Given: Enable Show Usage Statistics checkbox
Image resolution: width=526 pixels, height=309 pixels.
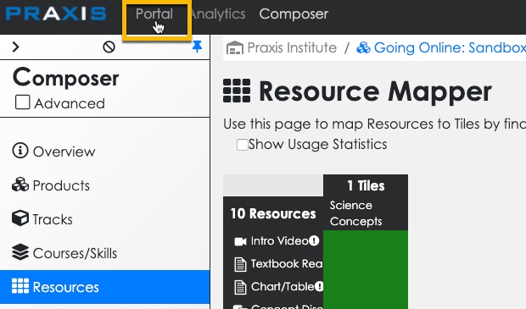Looking at the screenshot, I should pos(242,145).
